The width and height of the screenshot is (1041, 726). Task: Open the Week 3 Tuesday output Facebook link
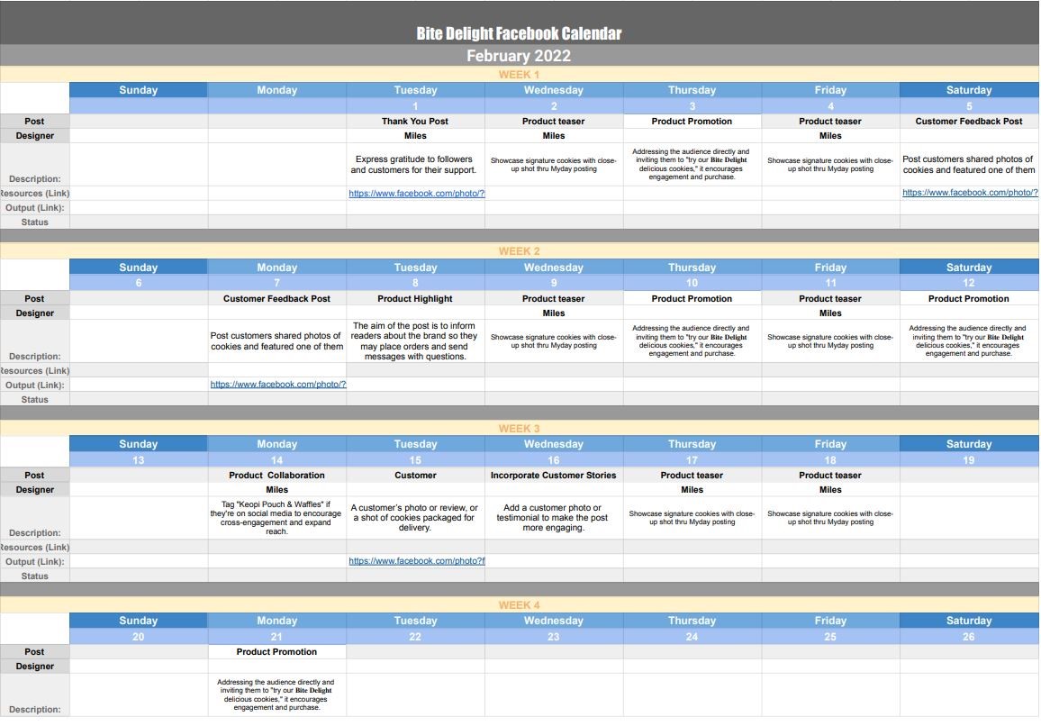pos(416,560)
